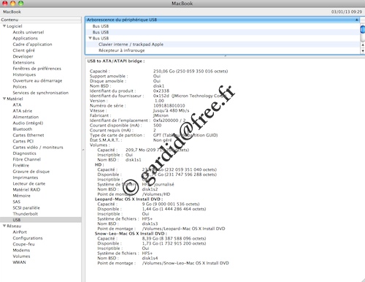Click the /Volumes/HD mount point value
Image resolution: width=365 pixels, height=282 pixels.
[x=156, y=194]
